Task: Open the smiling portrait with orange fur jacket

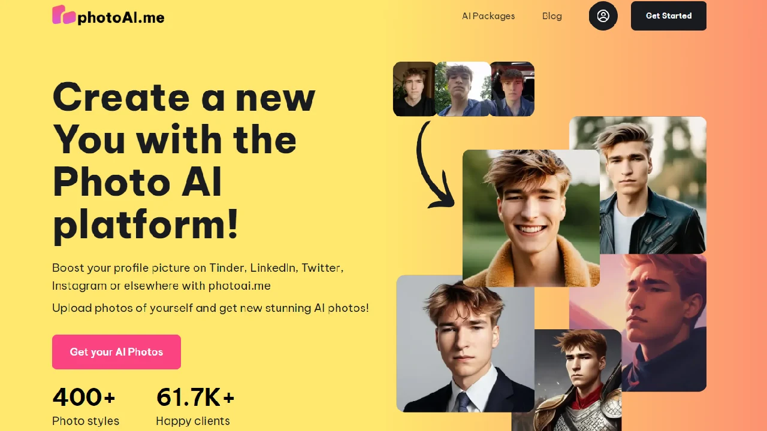Action: (531, 218)
